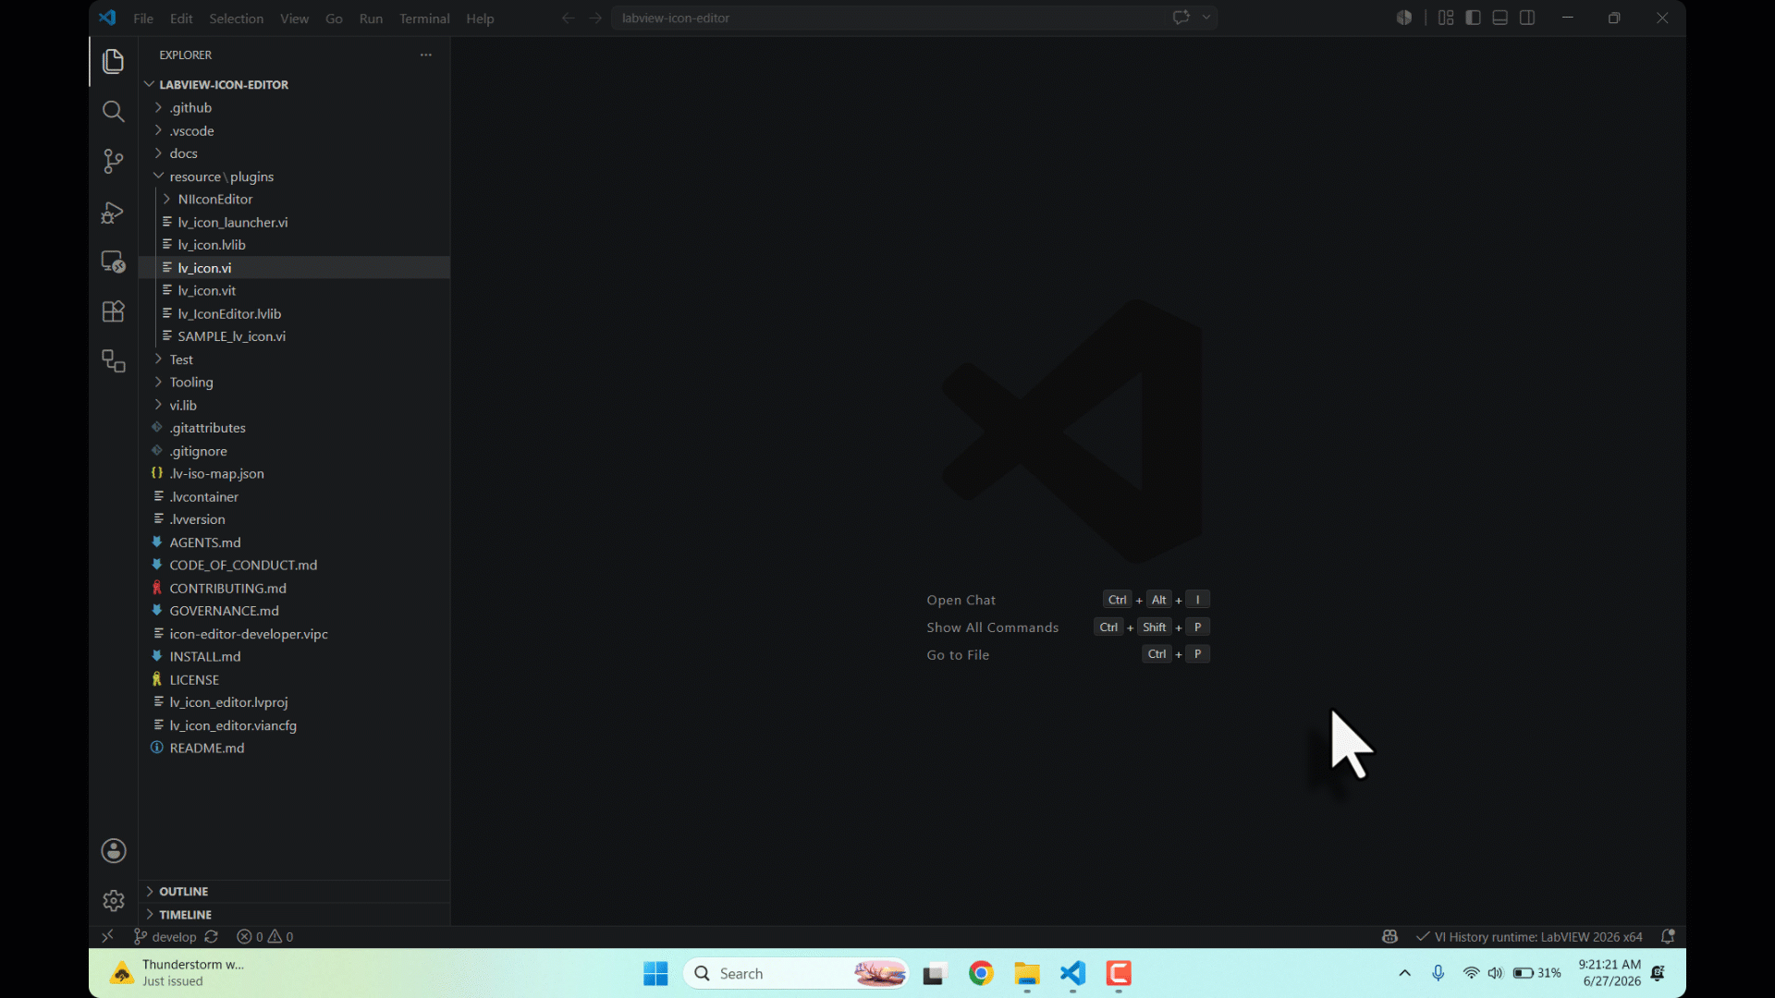This screenshot has width=1775, height=998.
Task: Click the taskbar Search box
Action: [x=796, y=973]
